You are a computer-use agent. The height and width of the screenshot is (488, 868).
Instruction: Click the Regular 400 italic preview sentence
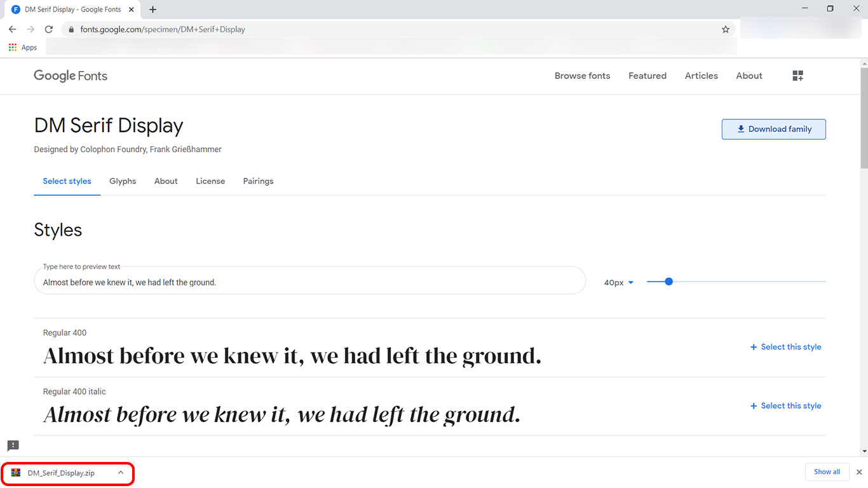point(282,415)
